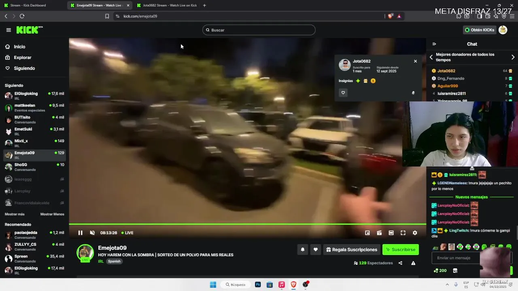Click the green video progress bar
Image resolution: width=518 pixels, height=291 pixels.
(247, 224)
